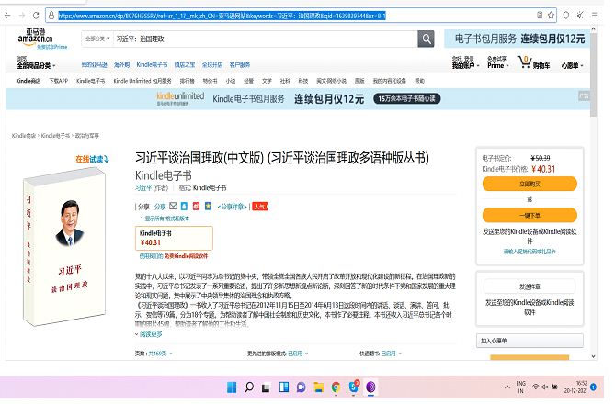Expand the 全部商品分类 browse menu

click(36, 66)
